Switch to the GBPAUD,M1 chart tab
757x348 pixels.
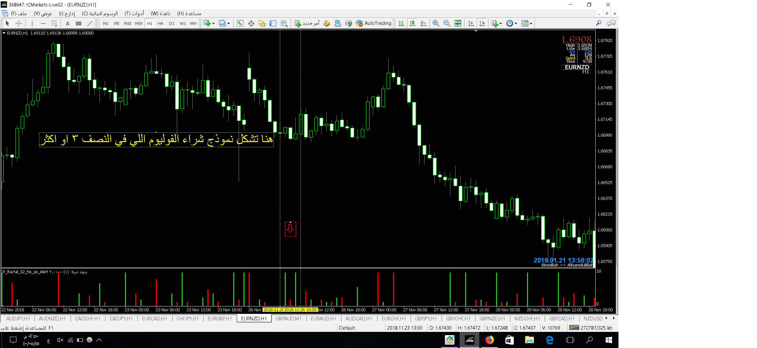(288, 319)
